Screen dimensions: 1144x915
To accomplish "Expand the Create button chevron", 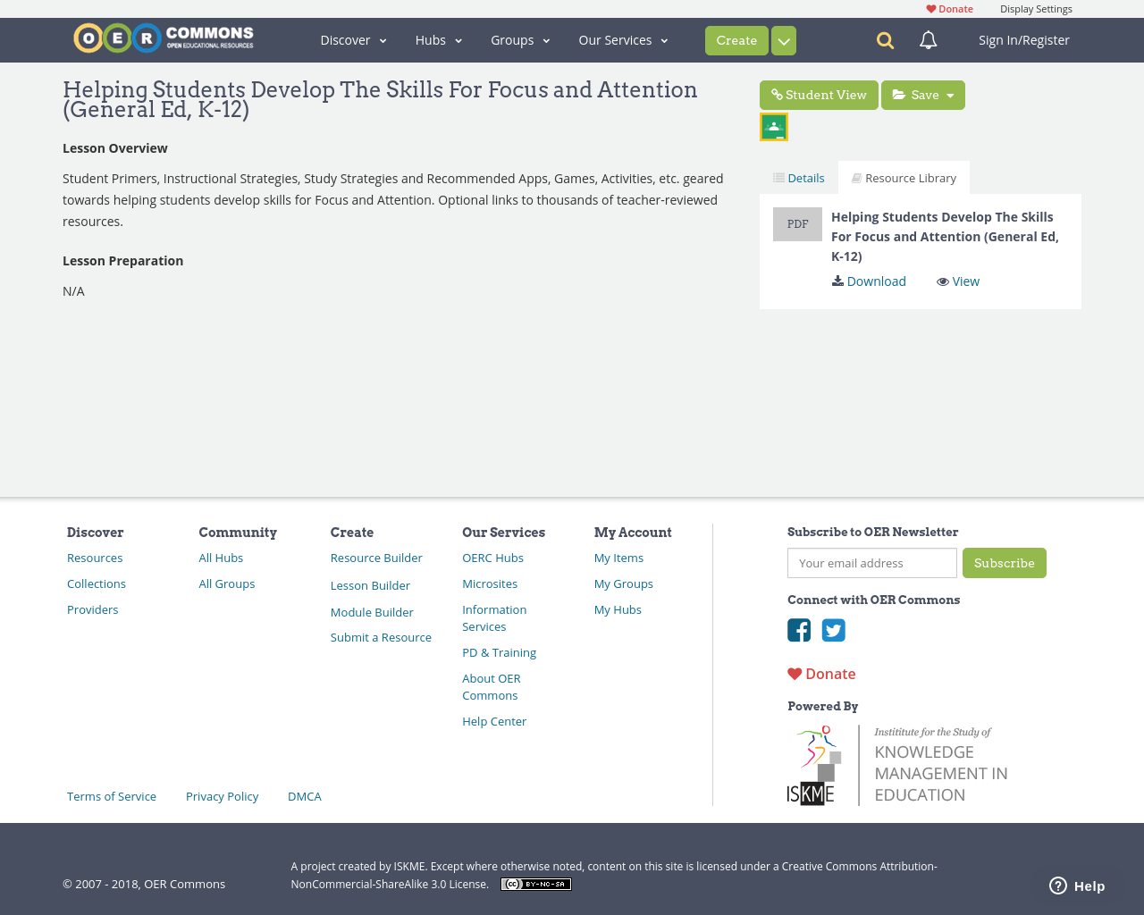I will point(783,39).
